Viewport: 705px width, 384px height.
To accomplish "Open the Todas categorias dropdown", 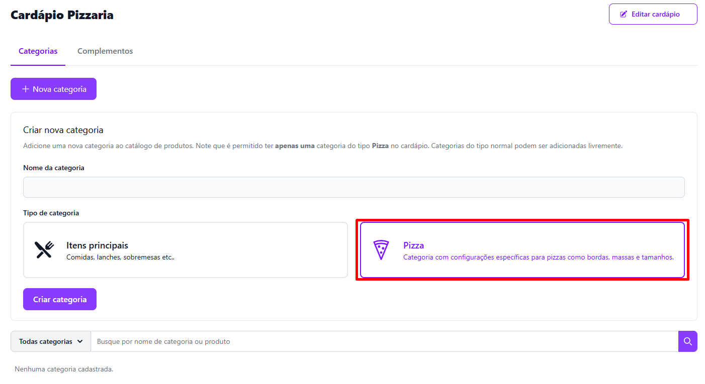I will (51, 341).
